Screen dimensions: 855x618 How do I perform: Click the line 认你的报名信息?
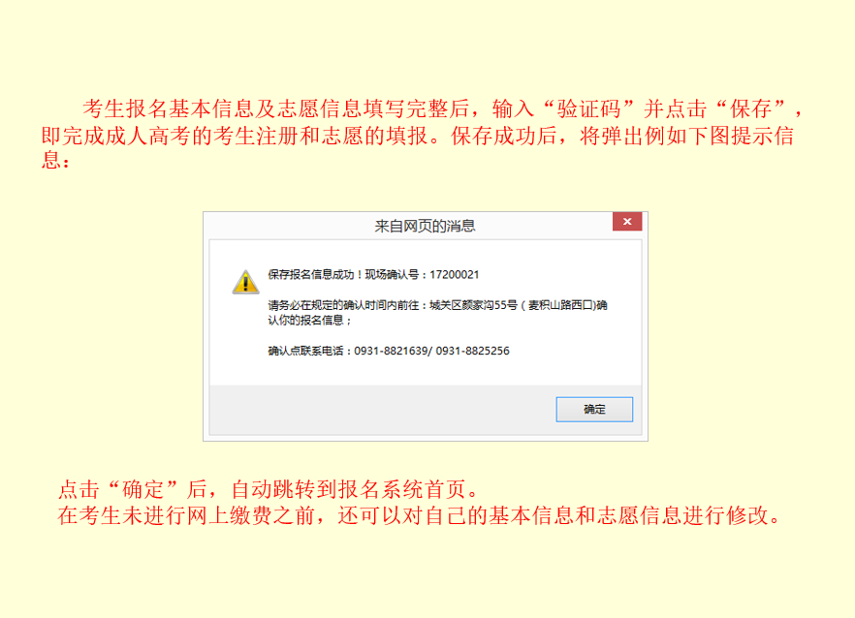tap(306, 321)
